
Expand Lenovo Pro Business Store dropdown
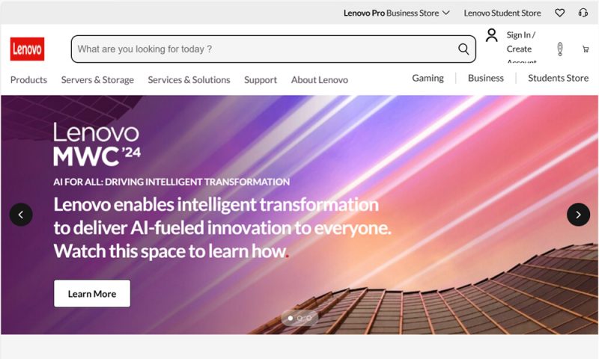[397, 13]
